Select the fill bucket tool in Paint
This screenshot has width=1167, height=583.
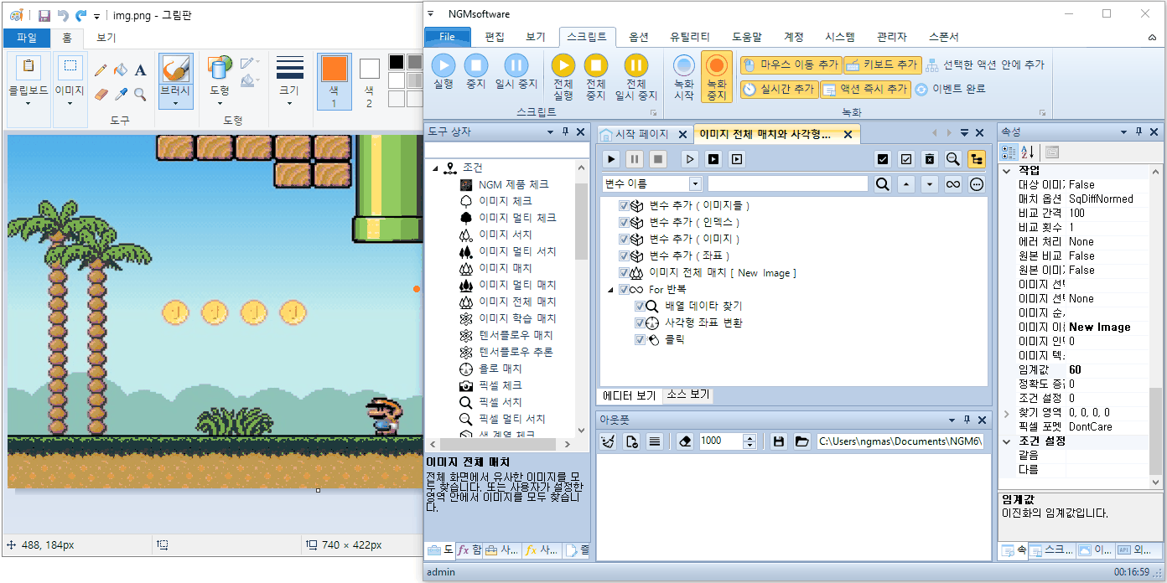coord(121,70)
